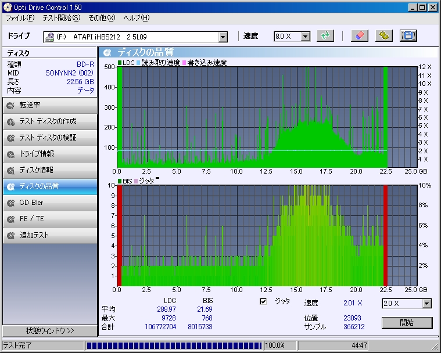Screen dimensions: 441x353
Task: Open the テスト開始 menu
Action: (x=61, y=18)
